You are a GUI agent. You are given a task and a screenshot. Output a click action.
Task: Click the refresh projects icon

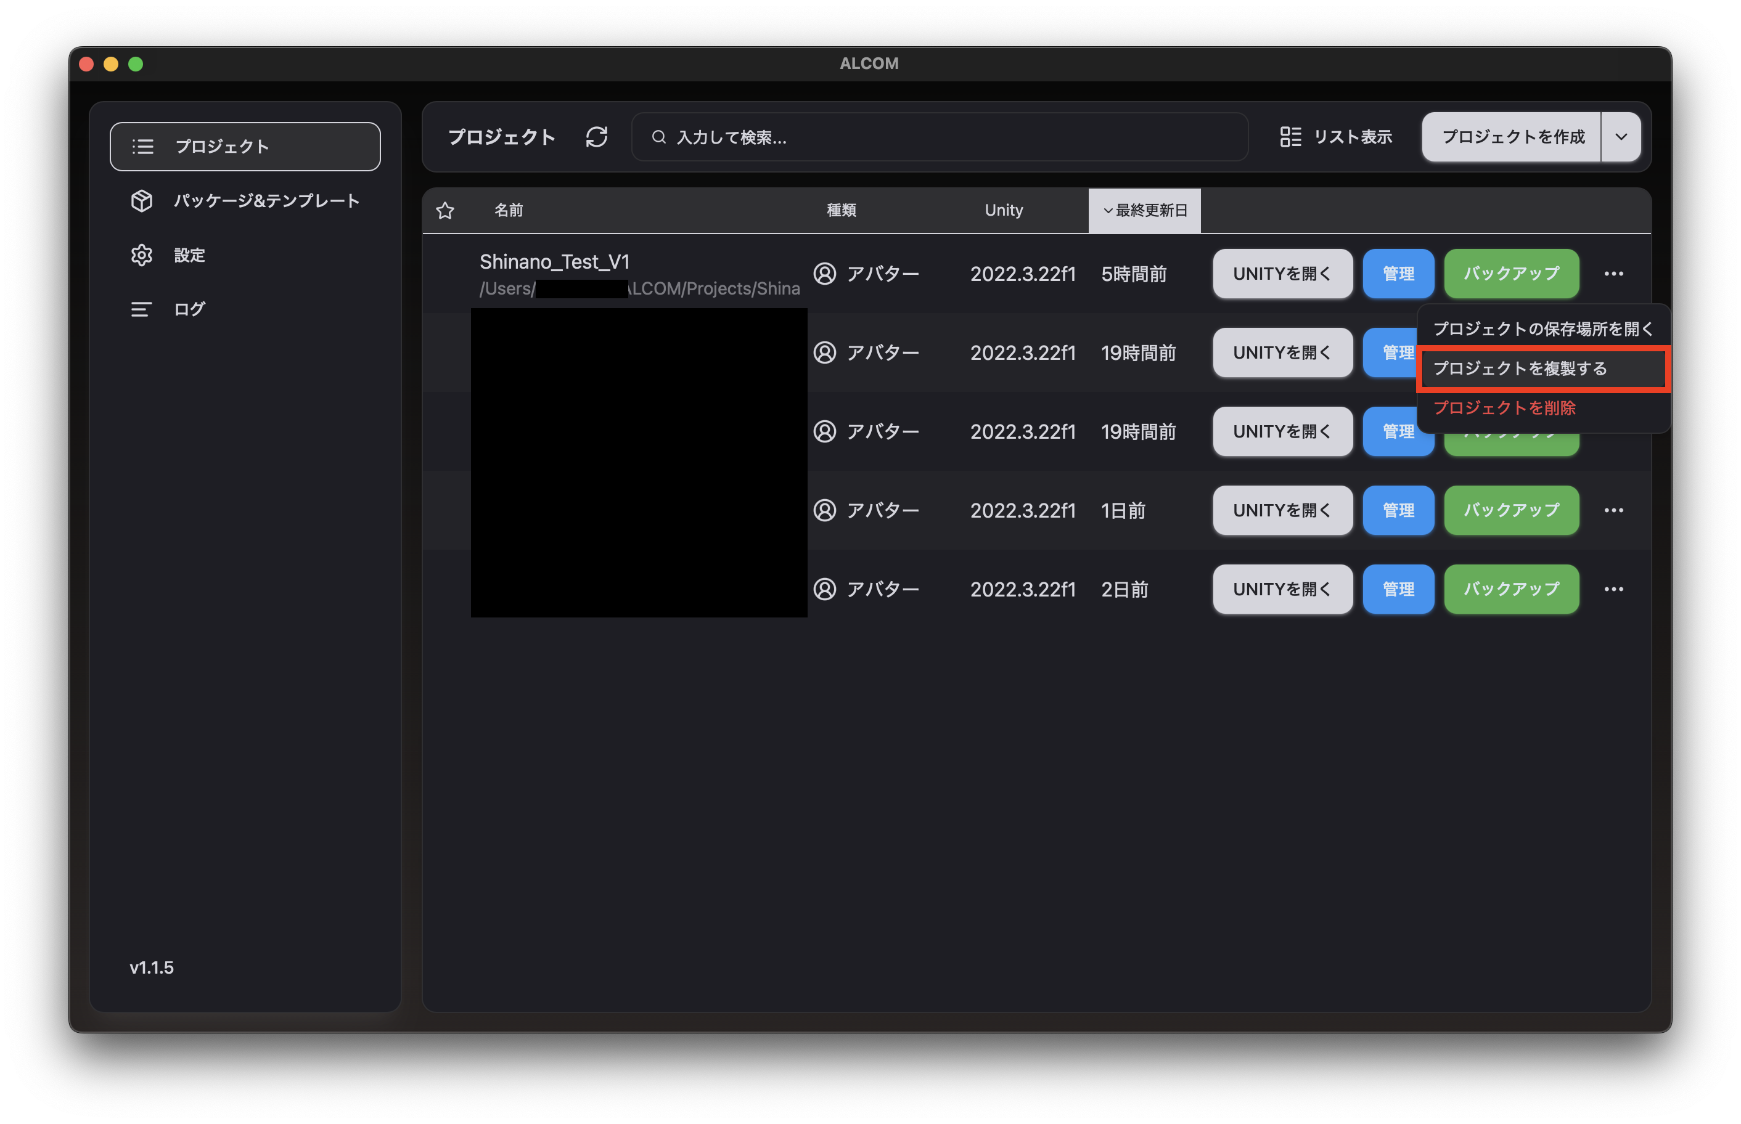tap(596, 136)
